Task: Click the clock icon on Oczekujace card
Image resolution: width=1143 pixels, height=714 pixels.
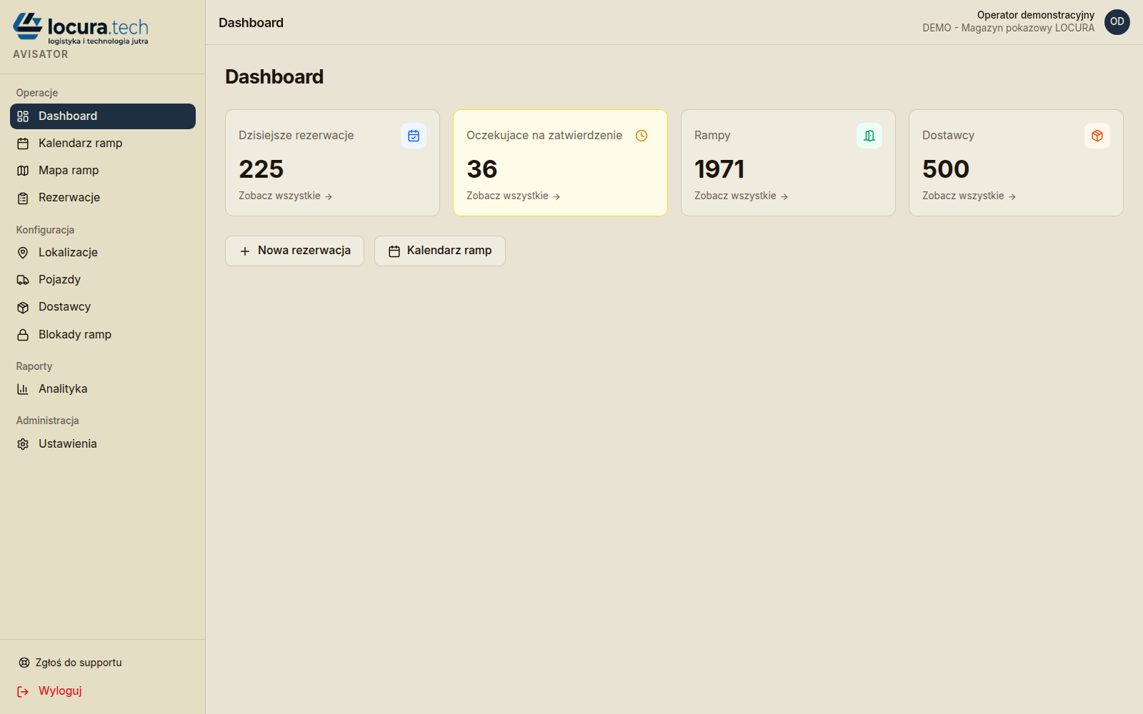Action: 642,136
